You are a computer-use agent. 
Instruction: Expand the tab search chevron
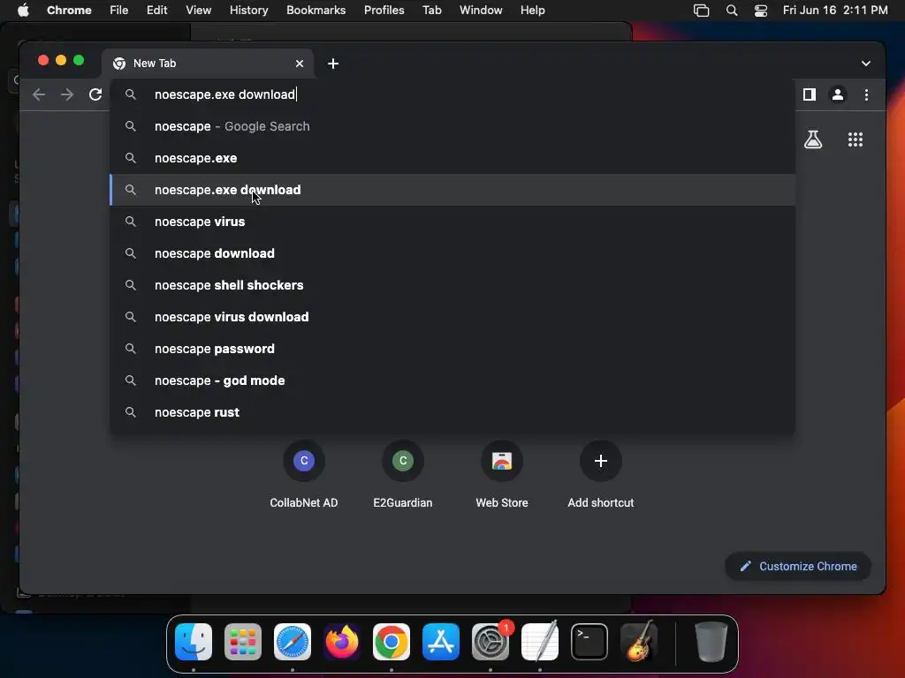[866, 64]
